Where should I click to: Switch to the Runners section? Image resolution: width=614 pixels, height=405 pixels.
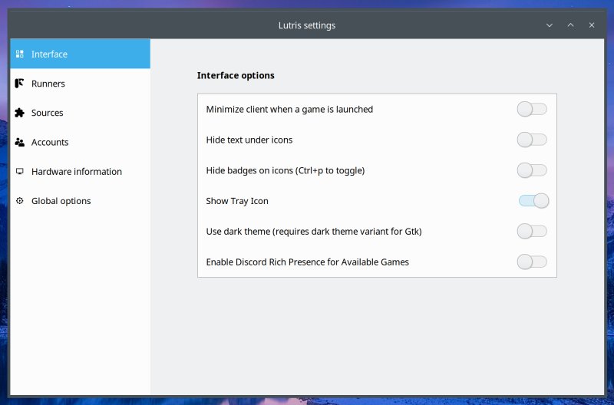tap(81, 84)
